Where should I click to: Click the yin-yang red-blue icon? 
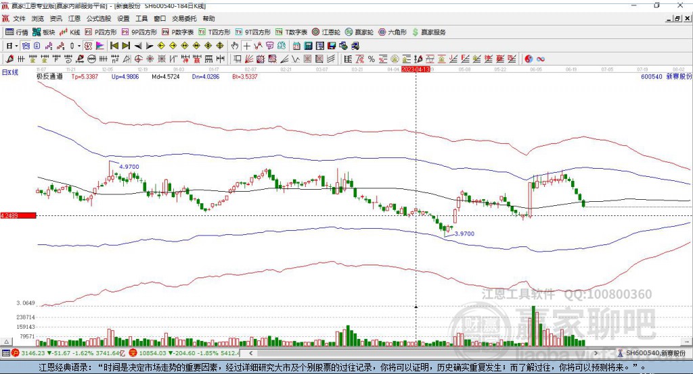pos(529,59)
